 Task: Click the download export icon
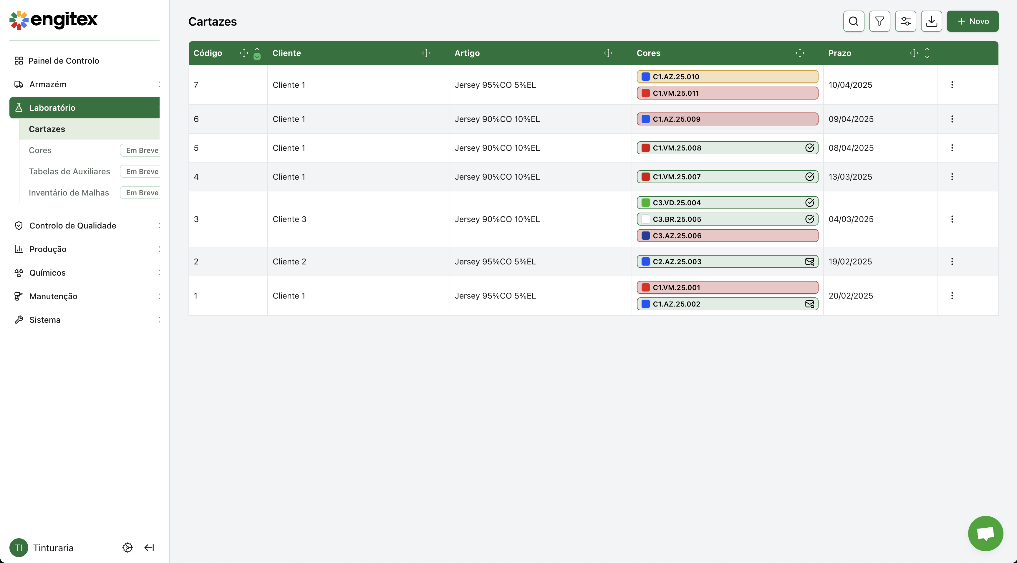[931, 21]
